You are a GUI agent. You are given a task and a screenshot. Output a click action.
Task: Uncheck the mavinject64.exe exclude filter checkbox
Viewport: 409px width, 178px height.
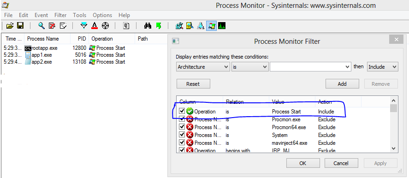[x=182, y=143]
